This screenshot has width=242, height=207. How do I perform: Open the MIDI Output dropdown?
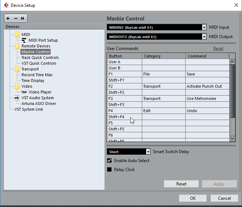[204, 37]
